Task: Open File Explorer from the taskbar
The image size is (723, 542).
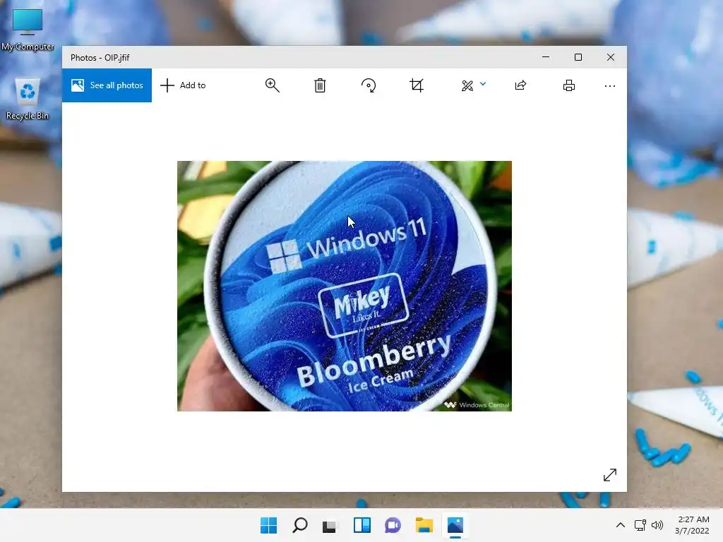Action: tap(424, 525)
